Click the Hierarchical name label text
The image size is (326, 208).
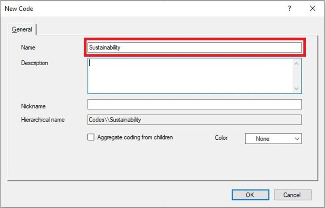[43, 120]
